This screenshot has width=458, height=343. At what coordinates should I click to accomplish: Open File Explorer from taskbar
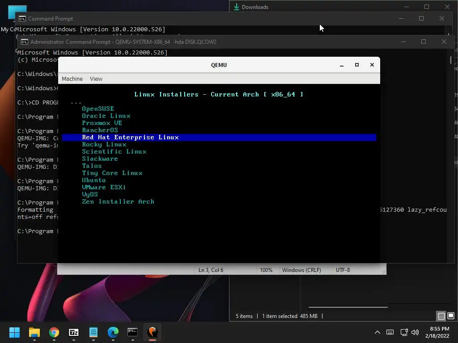point(34,332)
